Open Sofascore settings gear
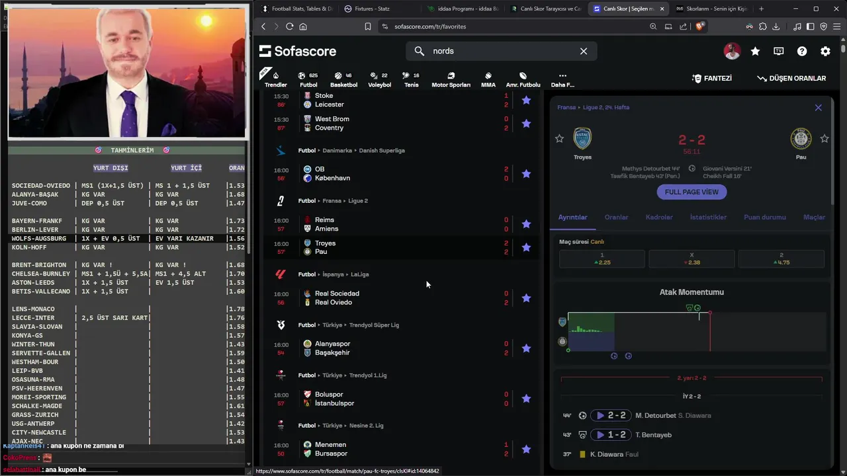 [825, 51]
